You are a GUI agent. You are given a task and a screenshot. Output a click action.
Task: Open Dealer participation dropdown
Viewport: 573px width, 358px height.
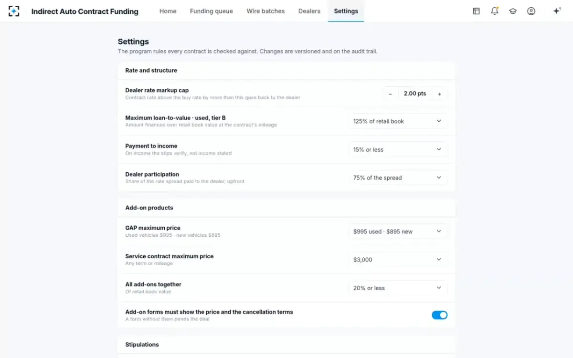point(398,178)
